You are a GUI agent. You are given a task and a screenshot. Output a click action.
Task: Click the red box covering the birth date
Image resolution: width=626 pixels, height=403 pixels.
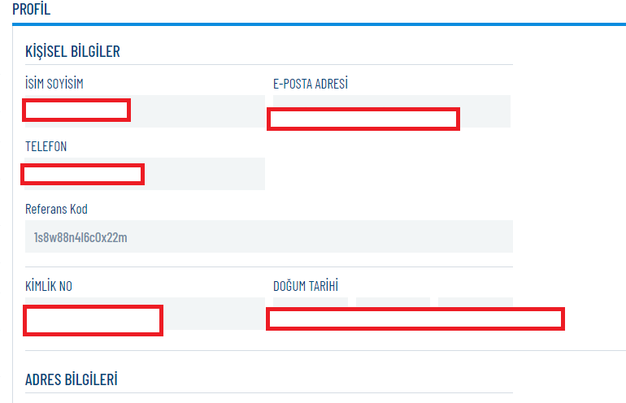[415, 319]
